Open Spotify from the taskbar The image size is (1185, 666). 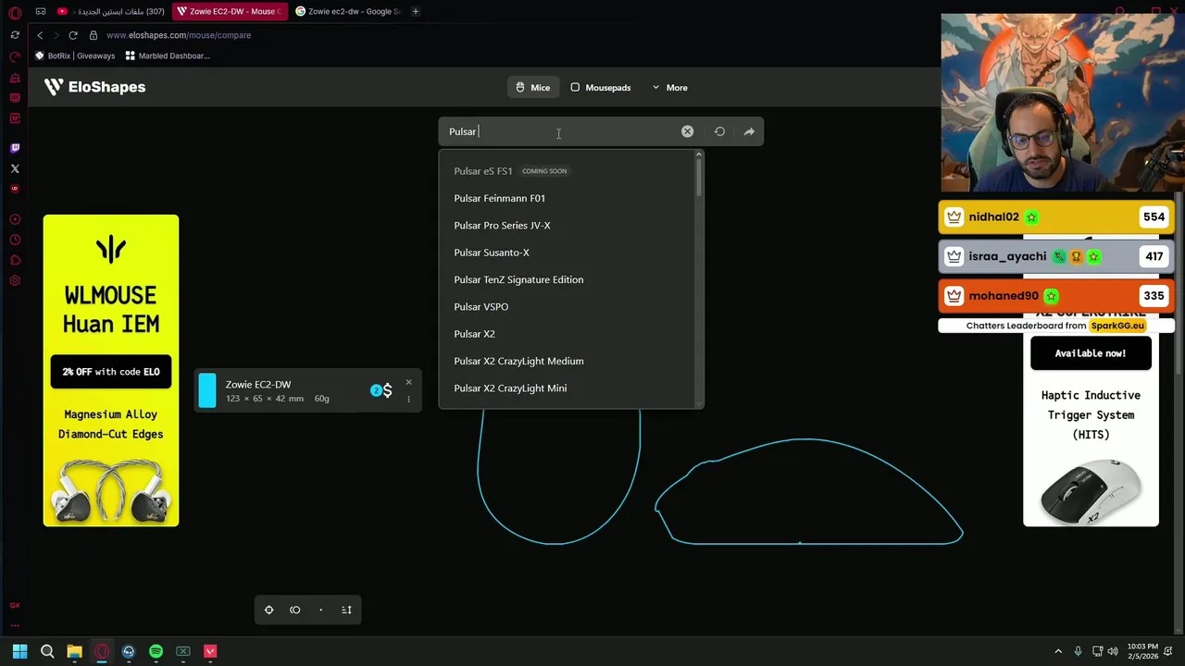156,651
